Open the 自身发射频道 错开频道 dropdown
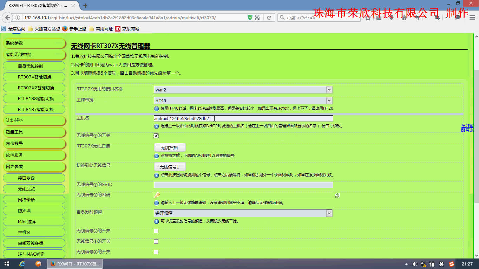The width and height of the screenshot is (479, 269). (329, 213)
